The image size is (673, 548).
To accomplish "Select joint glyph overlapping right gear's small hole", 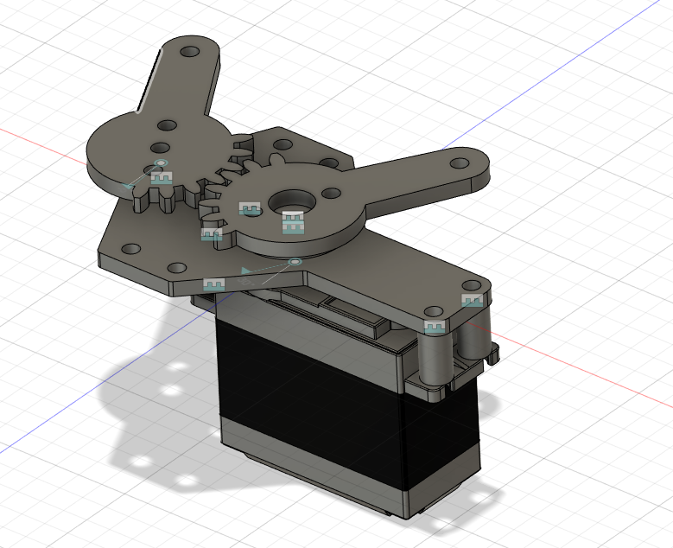I will point(250,208).
